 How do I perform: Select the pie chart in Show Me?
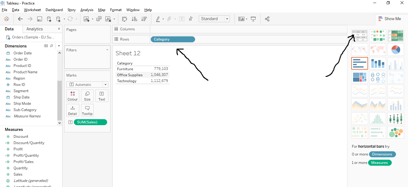click(x=395, y=49)
